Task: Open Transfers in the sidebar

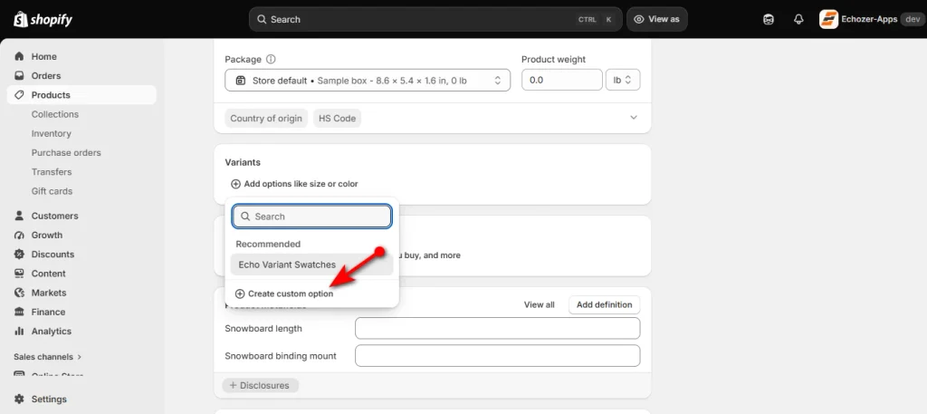Action: (x=52, y=172)
